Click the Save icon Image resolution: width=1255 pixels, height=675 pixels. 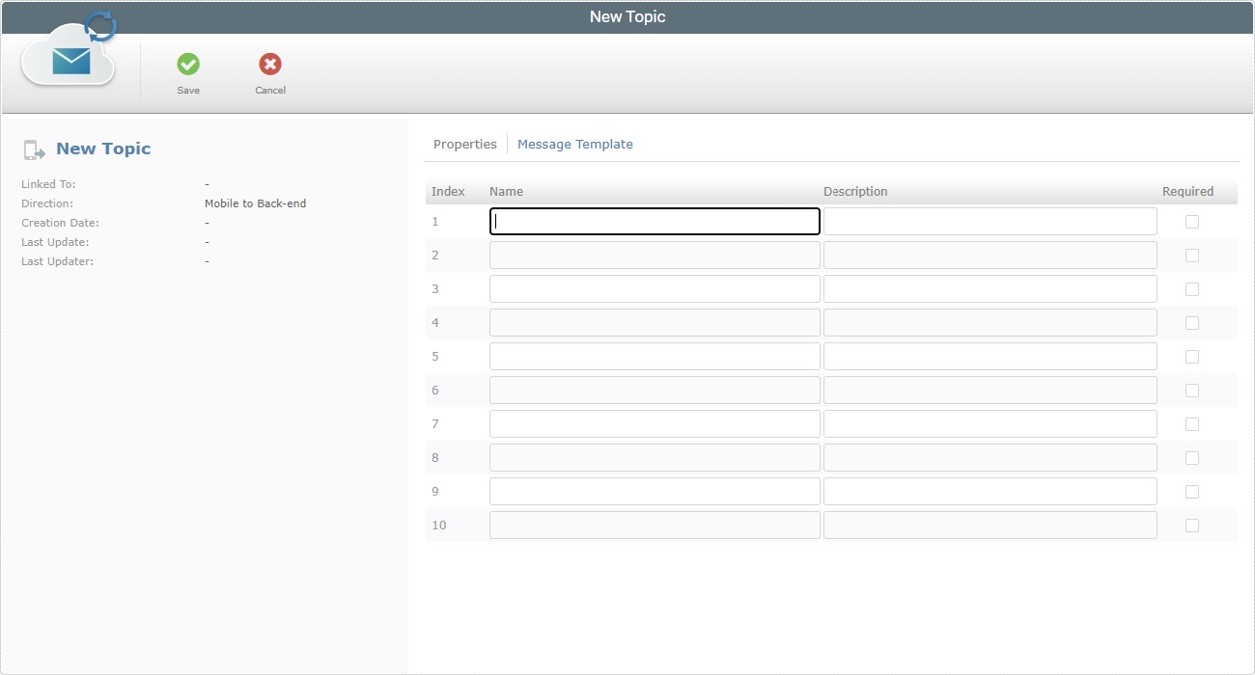tap(188, 63)
